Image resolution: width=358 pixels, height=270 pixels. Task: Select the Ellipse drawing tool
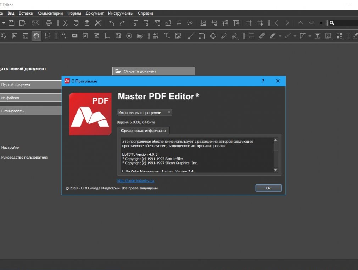[213, 36]
